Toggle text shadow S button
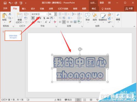 pos(44,18)
